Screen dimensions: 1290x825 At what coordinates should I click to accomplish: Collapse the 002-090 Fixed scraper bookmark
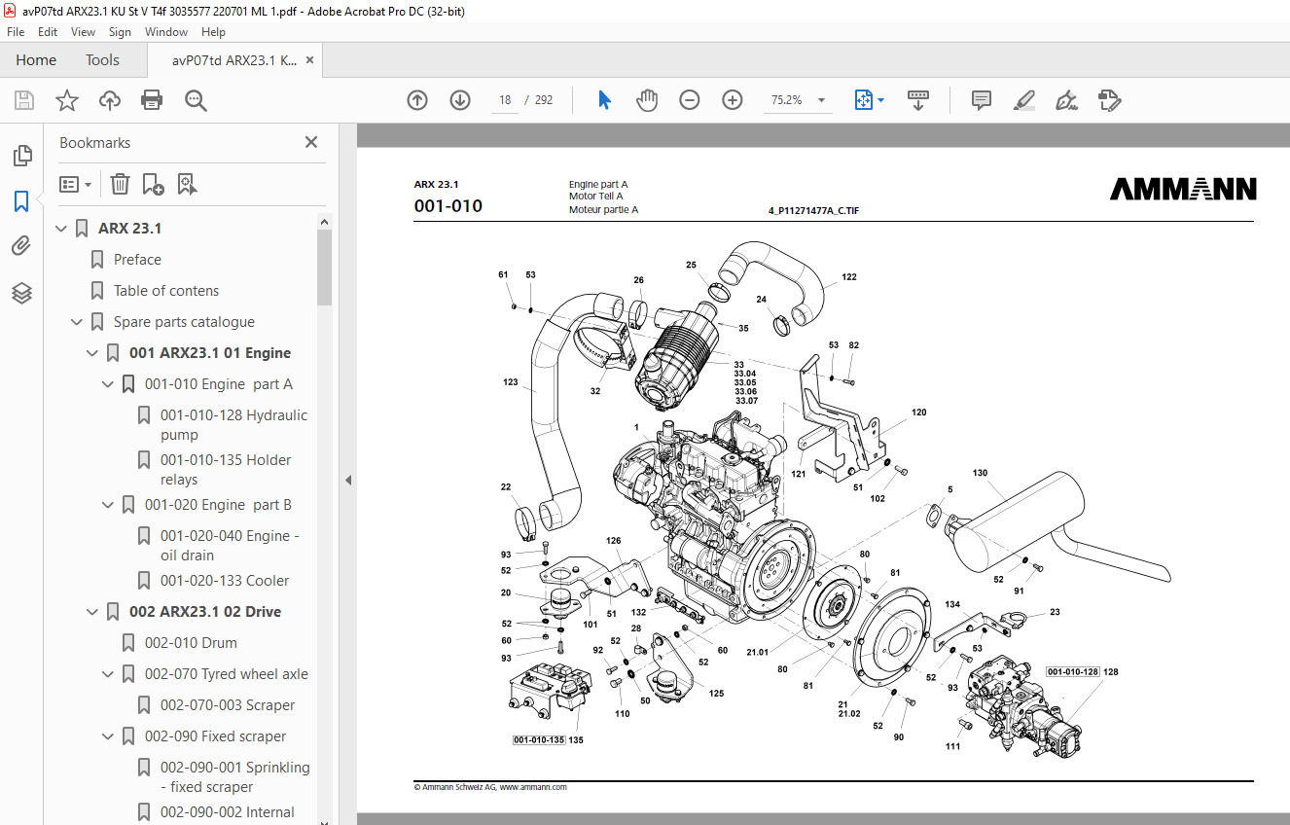[108, 736]
